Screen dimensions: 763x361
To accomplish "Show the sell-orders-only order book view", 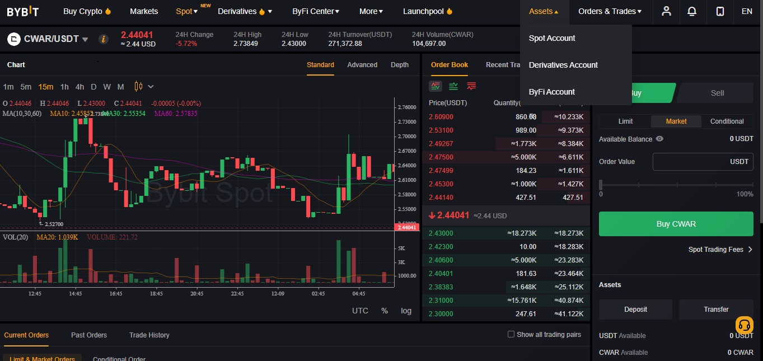I will pos(471,86).
